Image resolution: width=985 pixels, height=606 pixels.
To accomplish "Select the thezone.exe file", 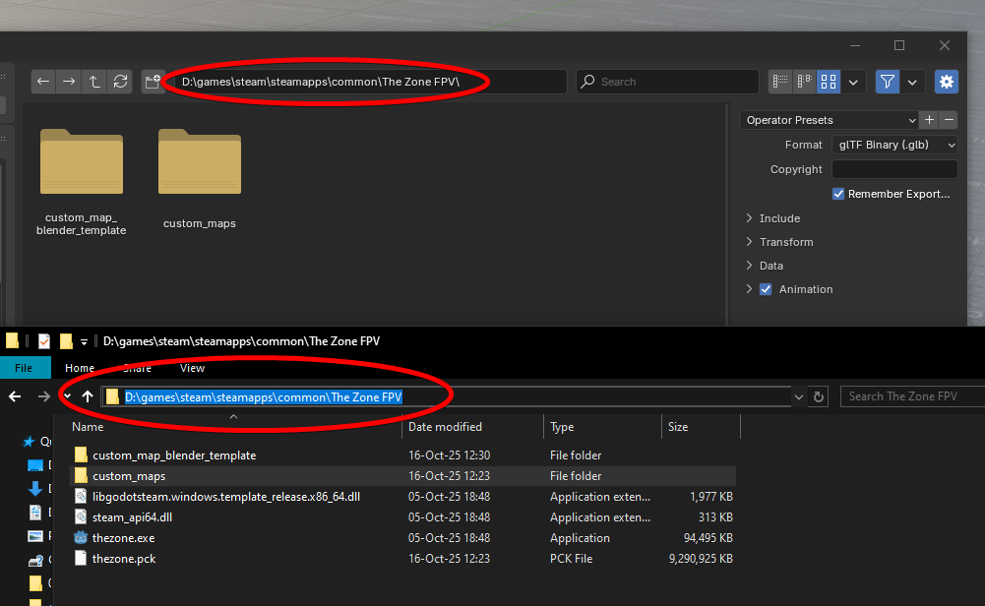I will [123, 538].
